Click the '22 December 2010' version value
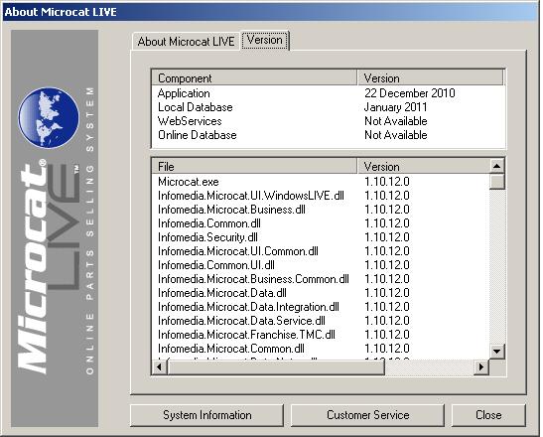 coord(410,93)
